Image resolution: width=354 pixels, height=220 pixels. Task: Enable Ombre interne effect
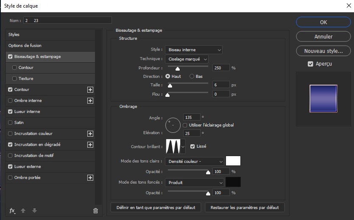[10, 101]
